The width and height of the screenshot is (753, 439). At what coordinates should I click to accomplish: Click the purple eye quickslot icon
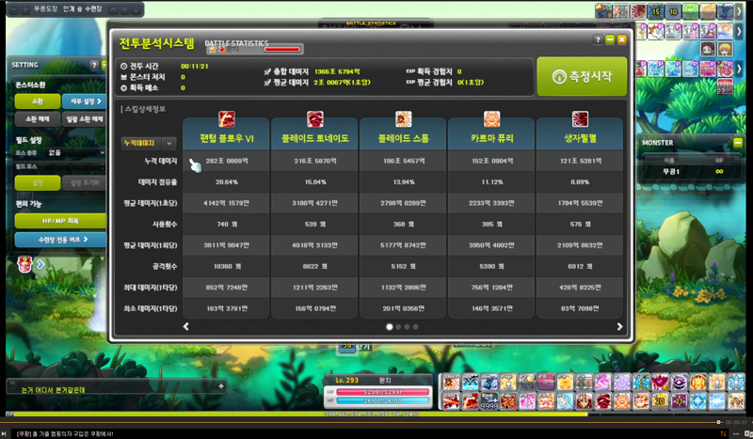679,383
